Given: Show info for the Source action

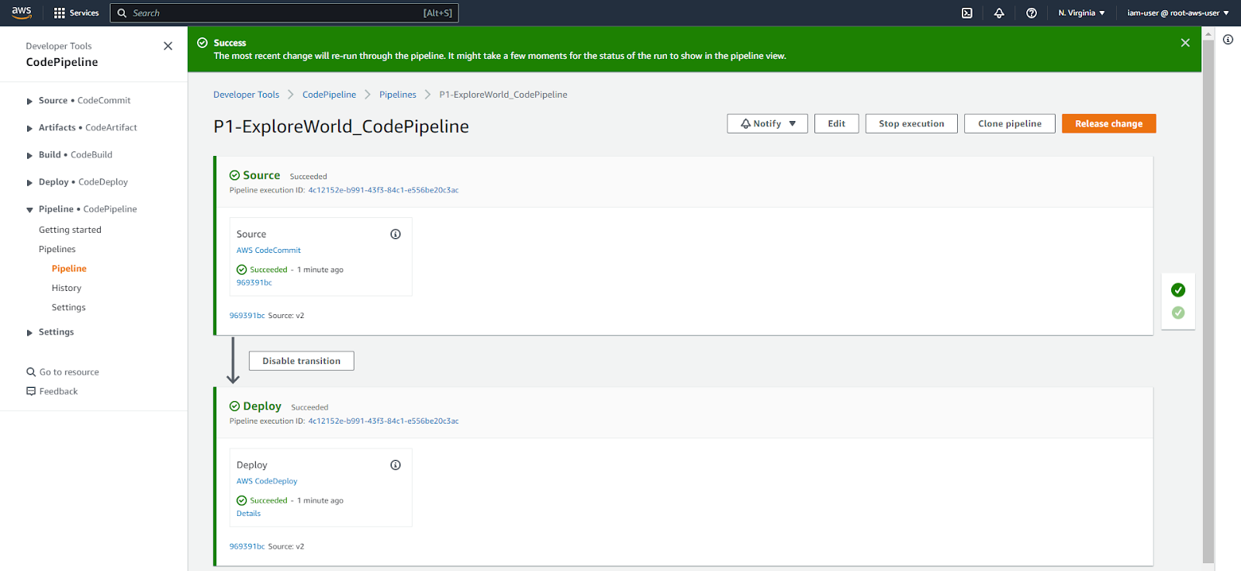Looking at the screenshot, I should click(396, 234).
